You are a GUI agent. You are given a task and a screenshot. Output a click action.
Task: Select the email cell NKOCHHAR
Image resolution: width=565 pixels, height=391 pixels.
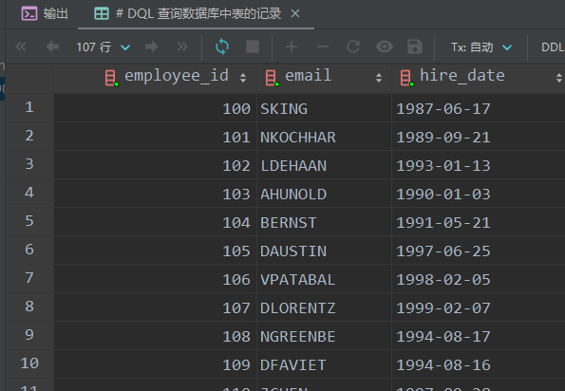pos(324,137)
